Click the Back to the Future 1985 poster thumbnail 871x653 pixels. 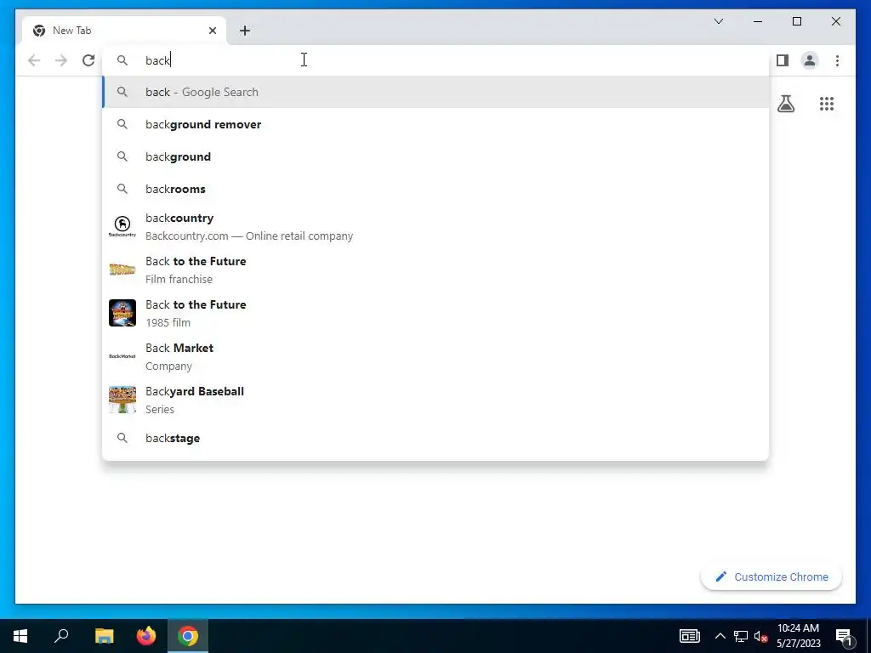pyautogui.click(x=122, y=313)
